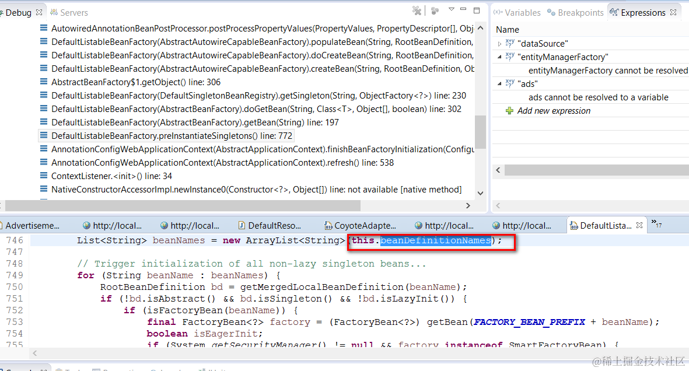This screenshot has height=371, width=689.
Task: Open the CoyoteAdapte... editor tab
Action: (361, 226)
